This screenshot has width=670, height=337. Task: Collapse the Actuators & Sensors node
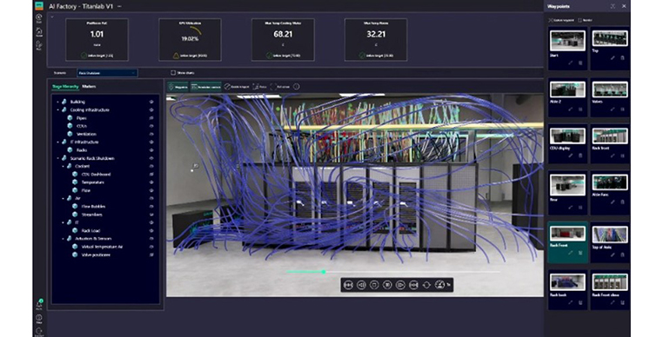pos(64,239)
